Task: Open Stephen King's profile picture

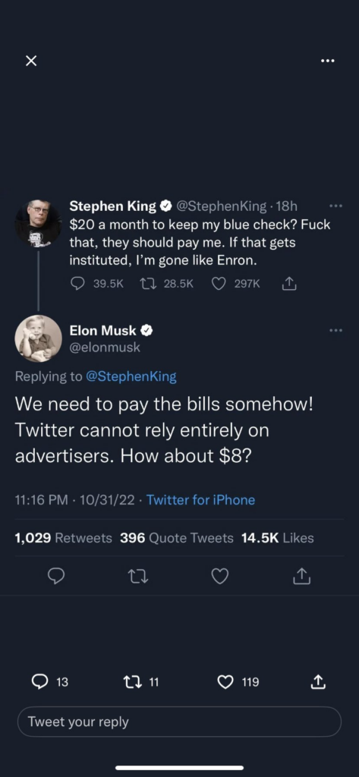Action: tap(38, 224)
